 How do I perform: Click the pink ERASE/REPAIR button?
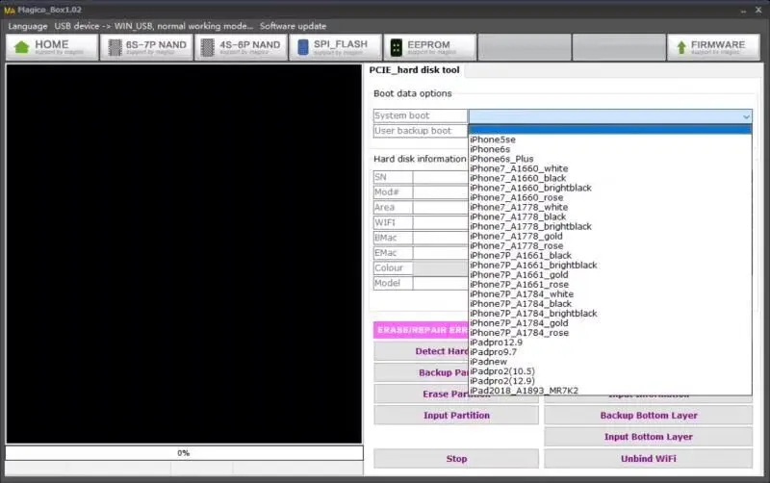pyautogui.click(x=421, y=330)
